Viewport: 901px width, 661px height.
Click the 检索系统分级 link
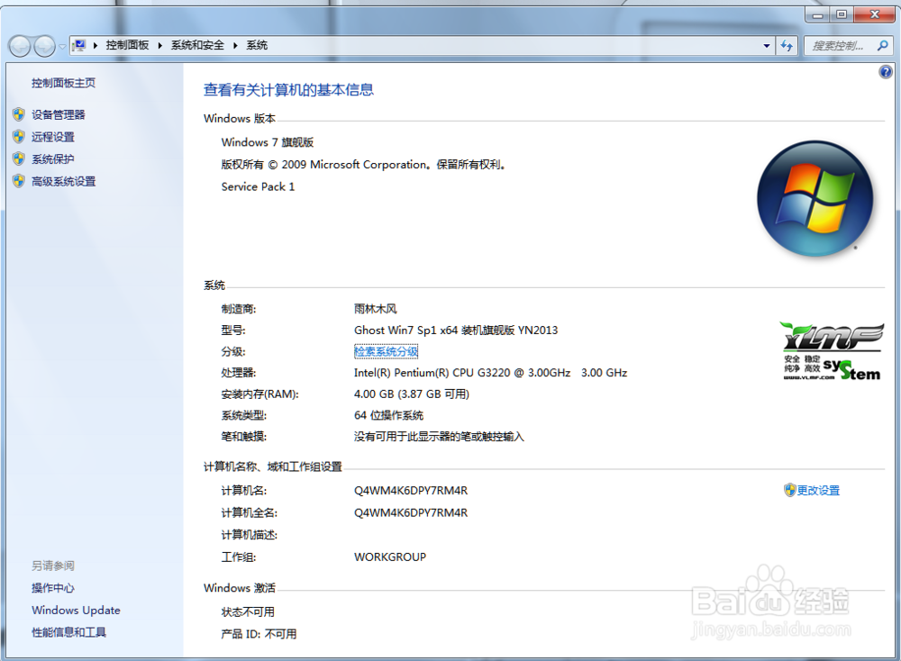pos(387,351)
